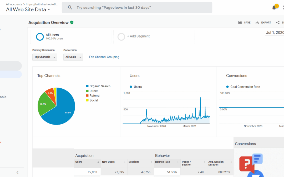Sort by Pages / Session column arrow
Screen dimensions: 284x177
pos(205,162)
